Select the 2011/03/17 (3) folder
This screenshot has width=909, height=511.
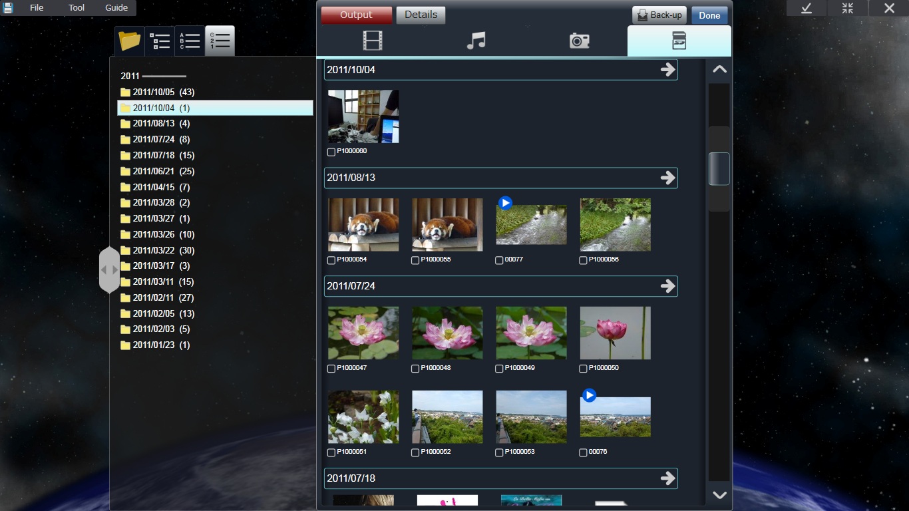coord(215,266)
